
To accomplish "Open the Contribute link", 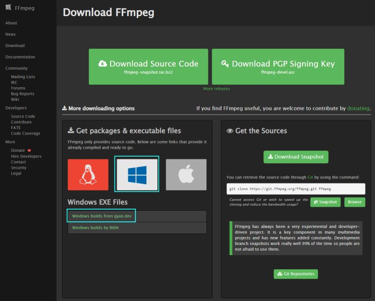I will [x=21, y=122].
